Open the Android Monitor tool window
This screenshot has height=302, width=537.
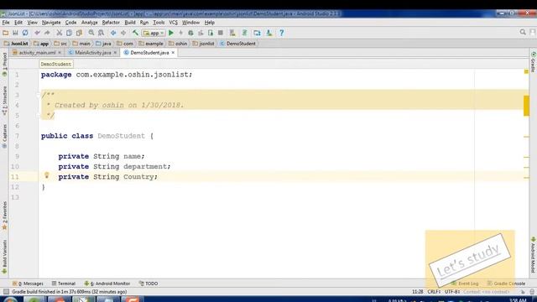107,284
